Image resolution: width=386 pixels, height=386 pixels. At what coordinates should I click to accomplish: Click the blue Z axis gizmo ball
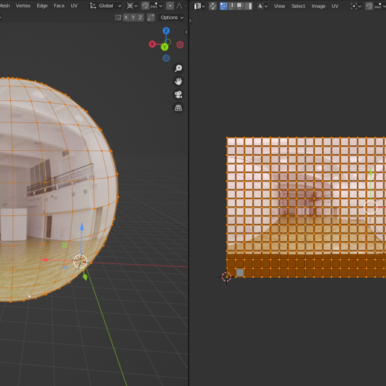point(166,31)
